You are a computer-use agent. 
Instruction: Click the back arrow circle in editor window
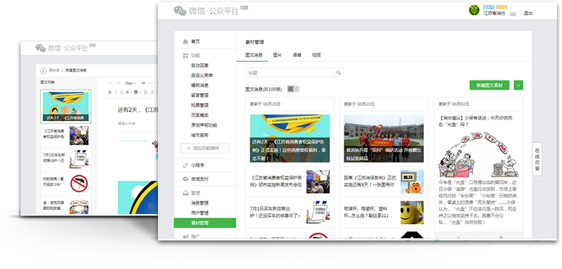43,71
